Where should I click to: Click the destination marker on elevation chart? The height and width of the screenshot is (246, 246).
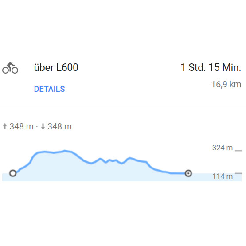pos(188,173)
